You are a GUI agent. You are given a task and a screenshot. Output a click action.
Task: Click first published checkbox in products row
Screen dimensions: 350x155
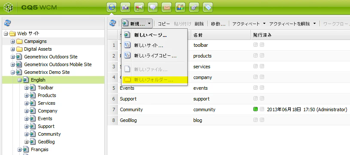tap(256, 55)
